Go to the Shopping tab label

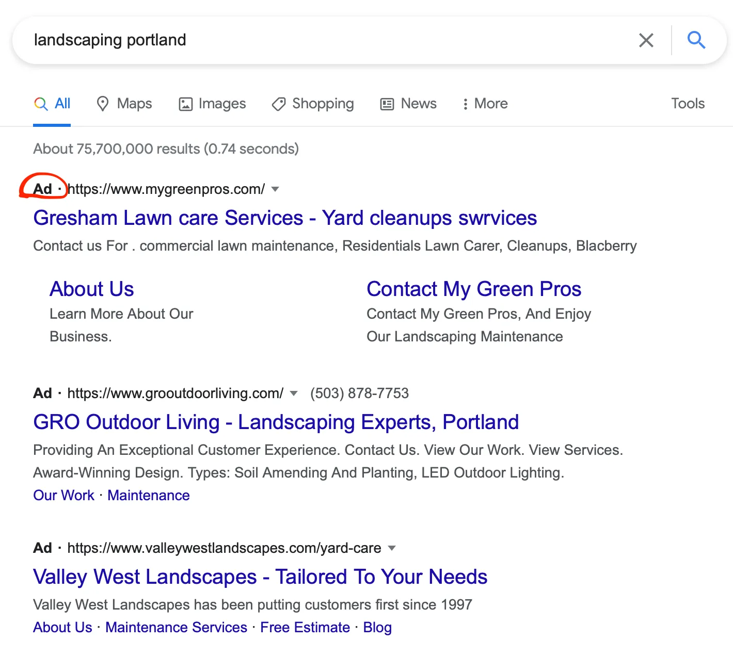(323, 104)
